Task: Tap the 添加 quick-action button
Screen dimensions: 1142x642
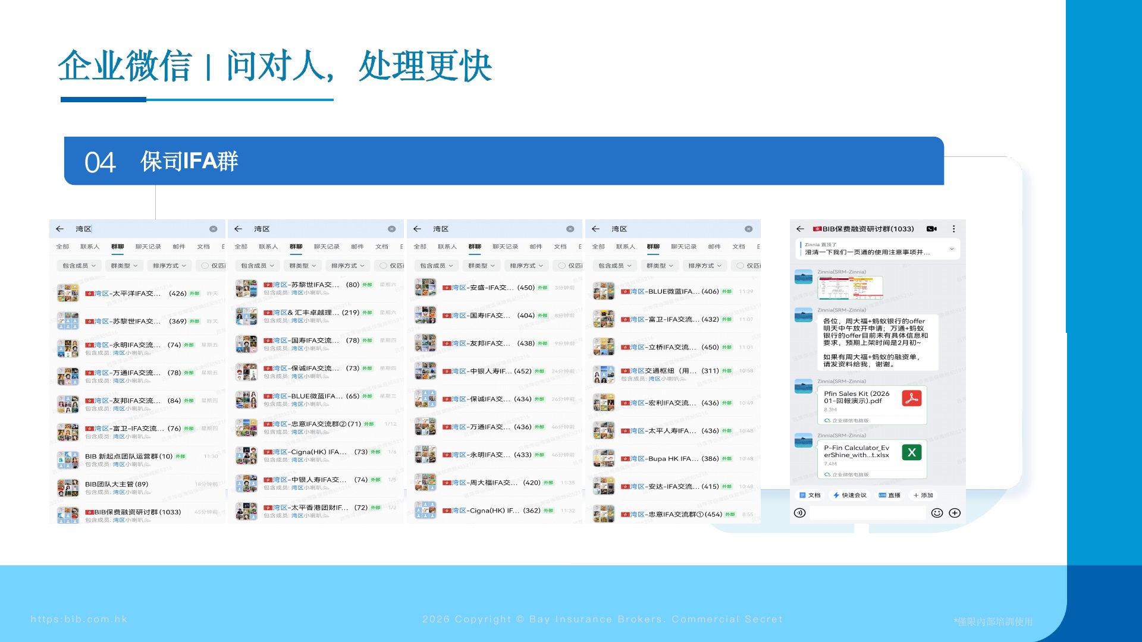Action: [923, 495]
